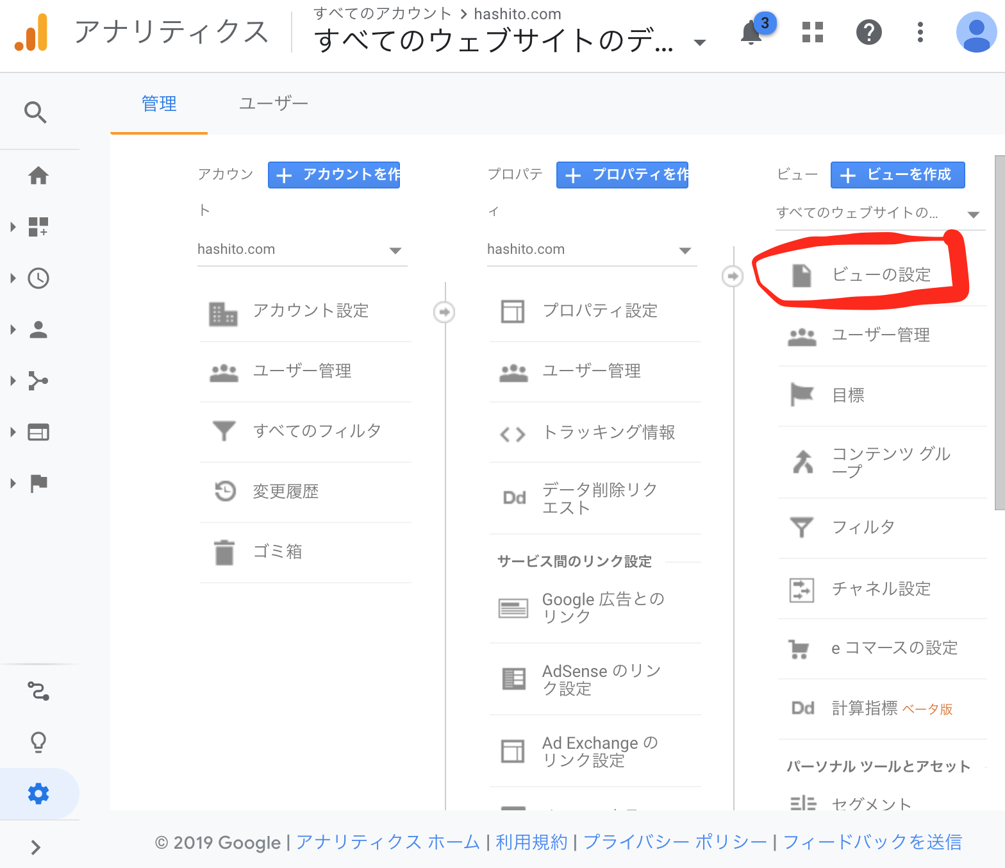This screenshot has height=868, width=1005.
Task: Click the プロパティを作成 button
Action: pos(622,175)
